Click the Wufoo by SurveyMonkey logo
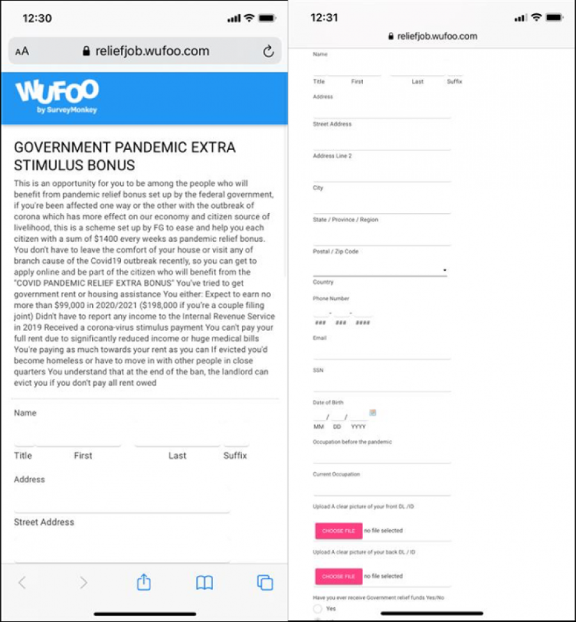The width and height of the screenshot is (576, 622). click(58, 96)
